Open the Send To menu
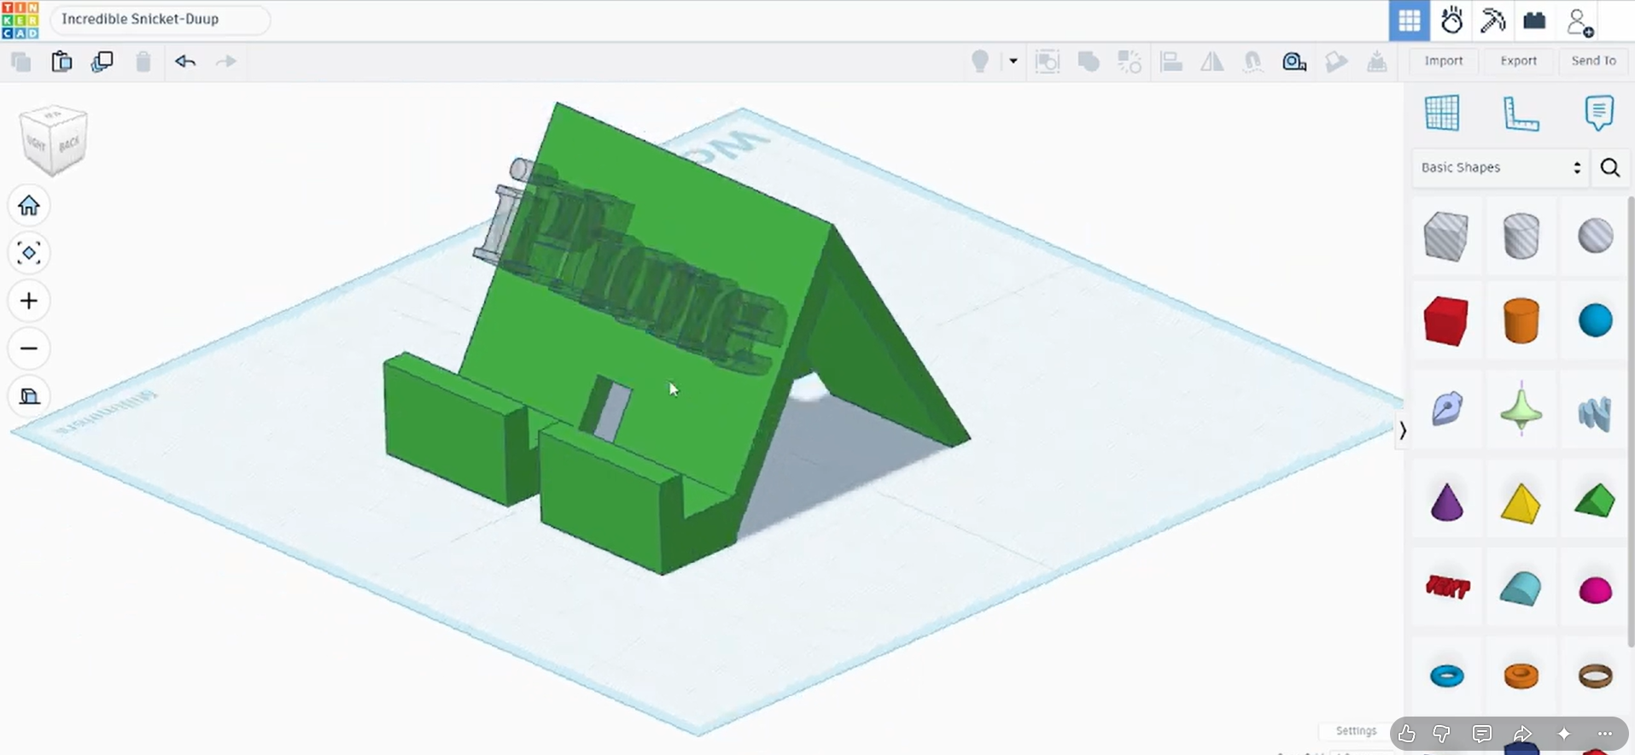1635x755 pixels. tap(1593, 61)
